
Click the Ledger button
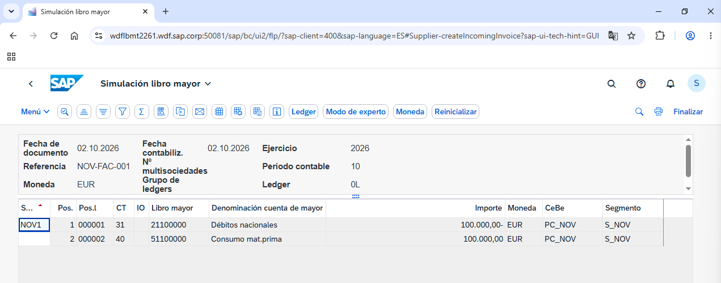pyautogui.click(x=303, y=112)
